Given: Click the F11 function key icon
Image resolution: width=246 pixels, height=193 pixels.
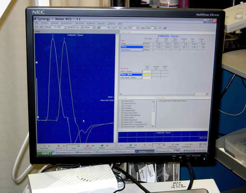Looking at the screenshot, I should [x=186, y=145].
